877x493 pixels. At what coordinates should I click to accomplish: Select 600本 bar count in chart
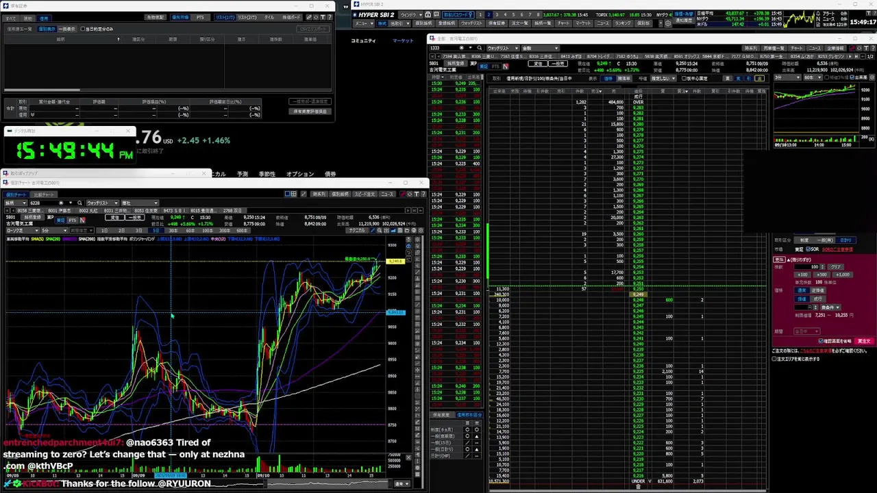tap(241, 230)
